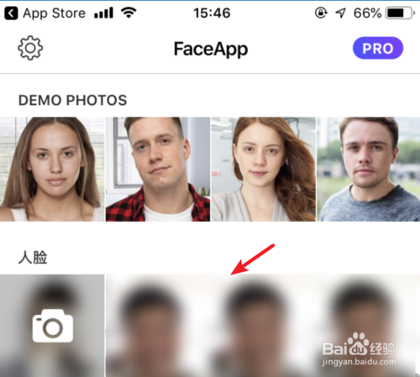Tap the DEMO PHOTOS section header
The height and width of the screenshot is (377, 420).
(x=72, y=100)
